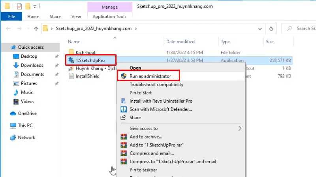The image size is (316, 177).
Task: Select Scan with Microsoft Defender option
Action: (x=160, y=109)
